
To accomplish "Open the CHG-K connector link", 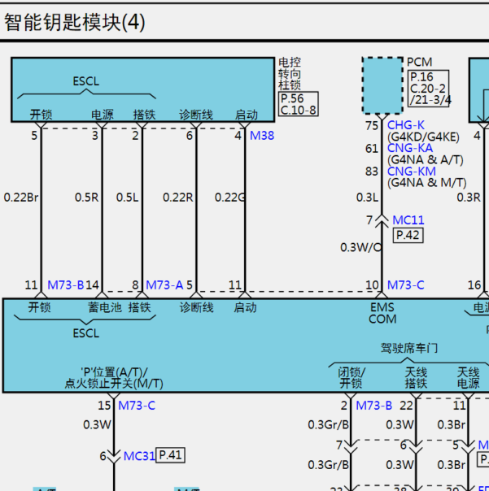I will [406, 125].
